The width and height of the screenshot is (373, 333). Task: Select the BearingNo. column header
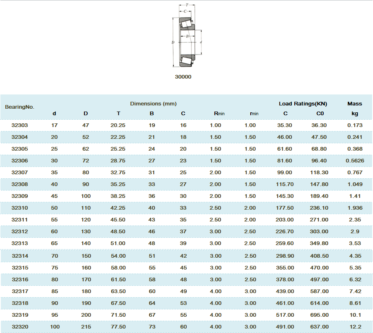click(x=20, y=107)
